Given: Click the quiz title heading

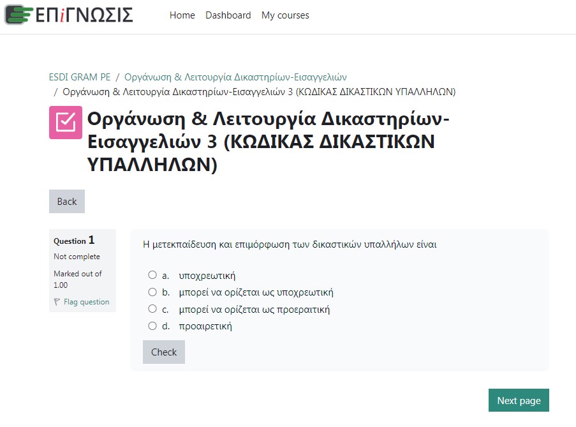Looking at the screenshot, I should [268, 142].
